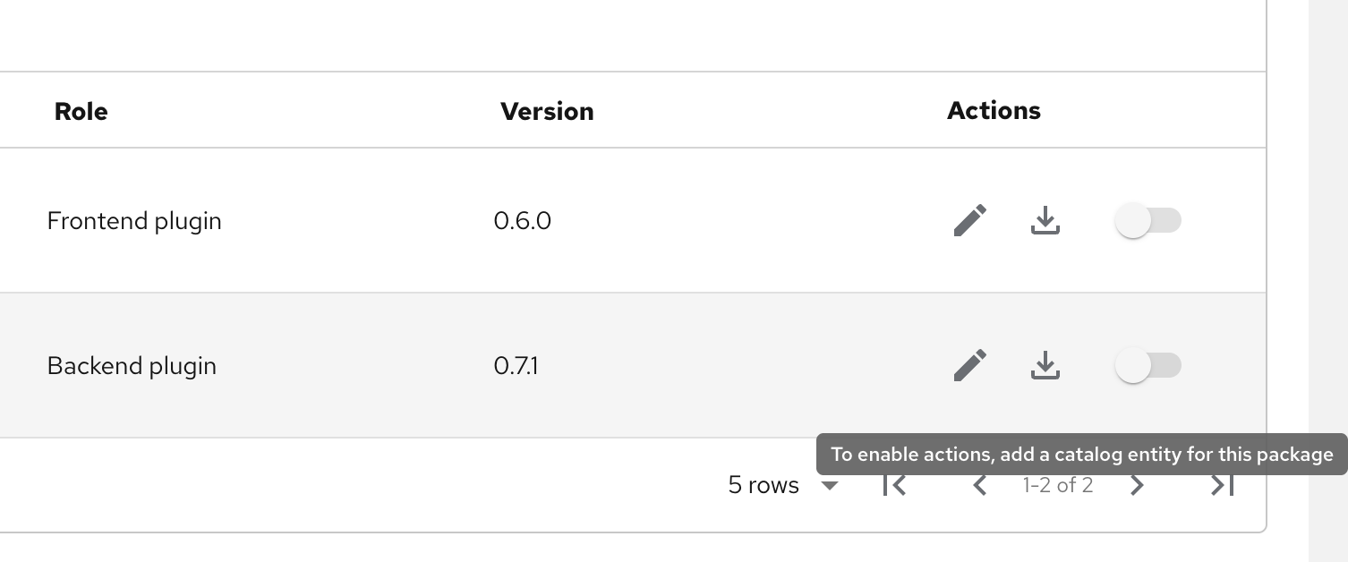Toggle the Backend plugin switch

1148,365
